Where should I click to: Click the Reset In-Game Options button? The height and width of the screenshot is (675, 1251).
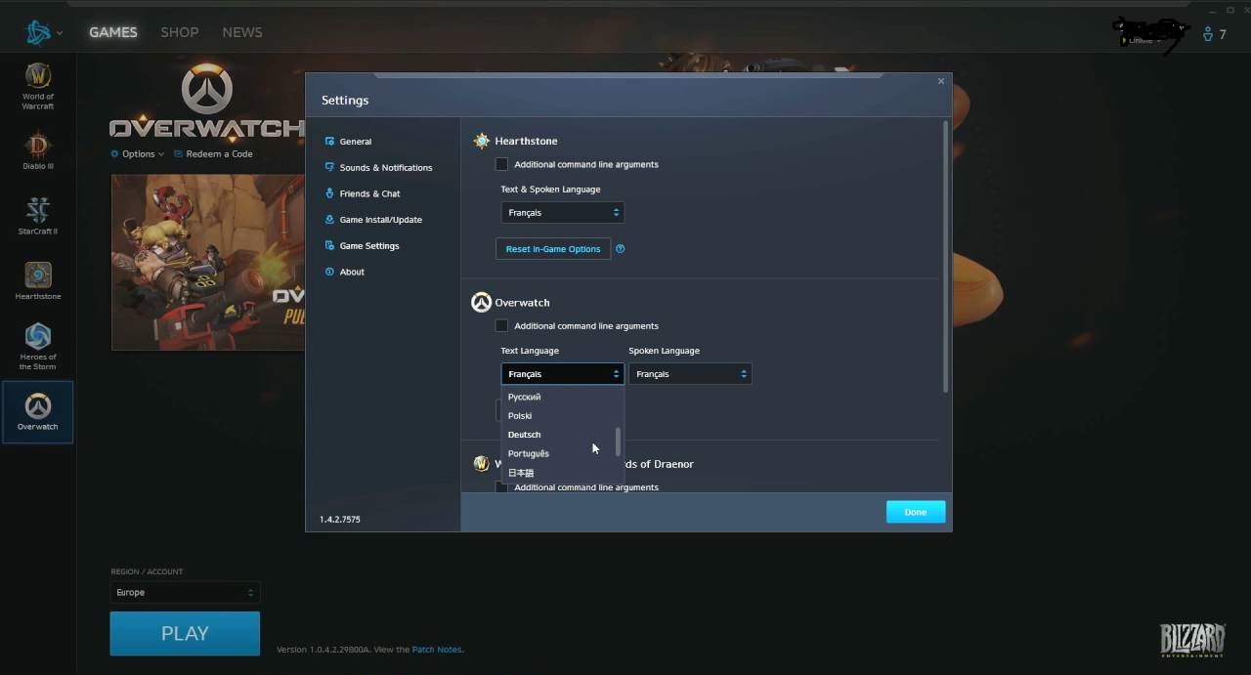(553, 249)
